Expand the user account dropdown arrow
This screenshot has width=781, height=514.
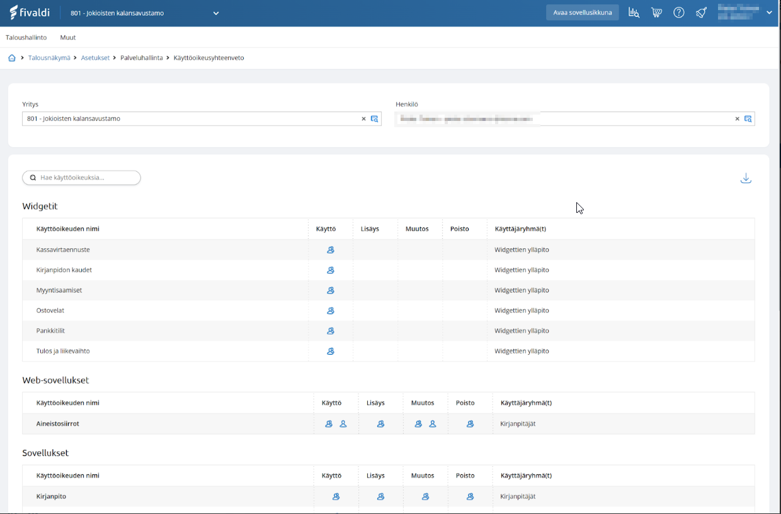point(769,13)
